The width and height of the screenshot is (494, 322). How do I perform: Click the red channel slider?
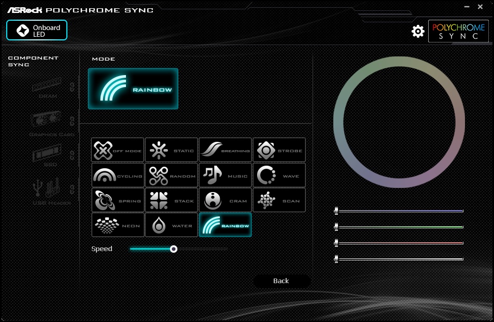click(399, 243)
